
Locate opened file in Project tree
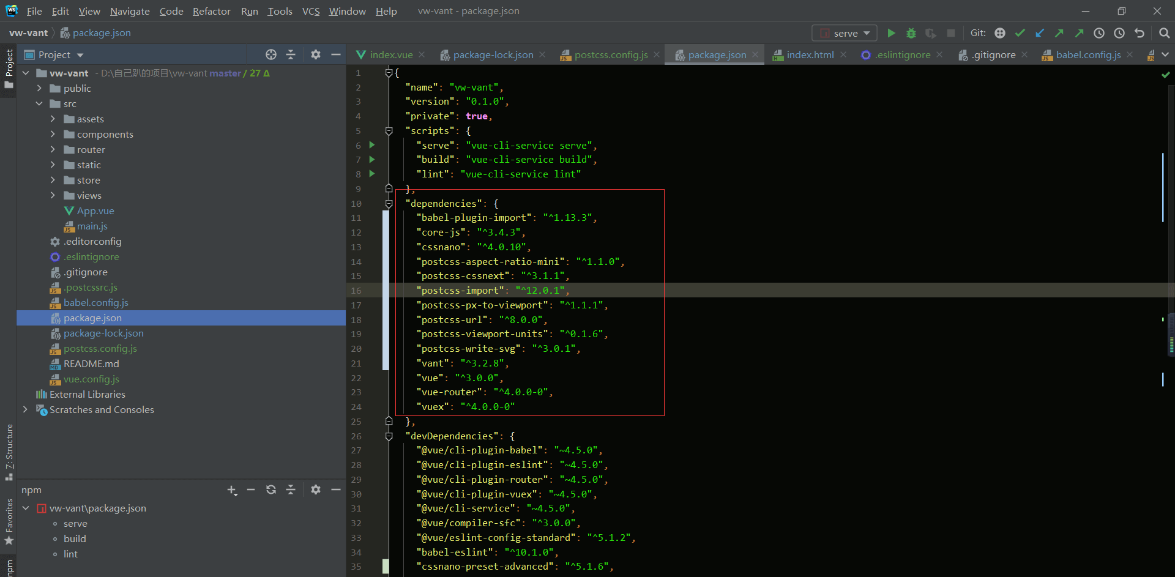(x=271, y=54)
